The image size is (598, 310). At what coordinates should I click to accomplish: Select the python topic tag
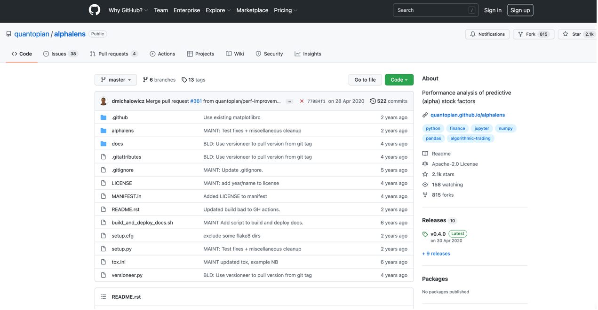(x=433, y=128)
